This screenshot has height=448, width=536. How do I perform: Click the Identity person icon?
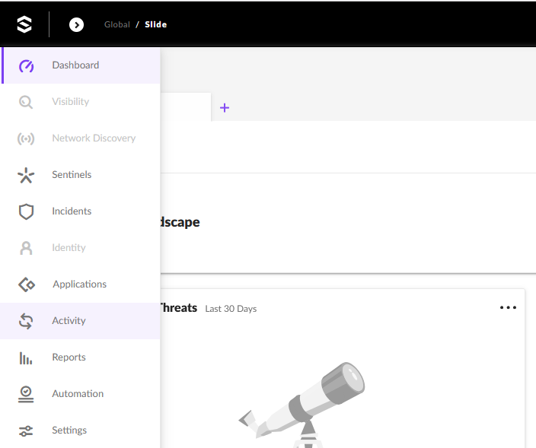click(x=27, y=248)
